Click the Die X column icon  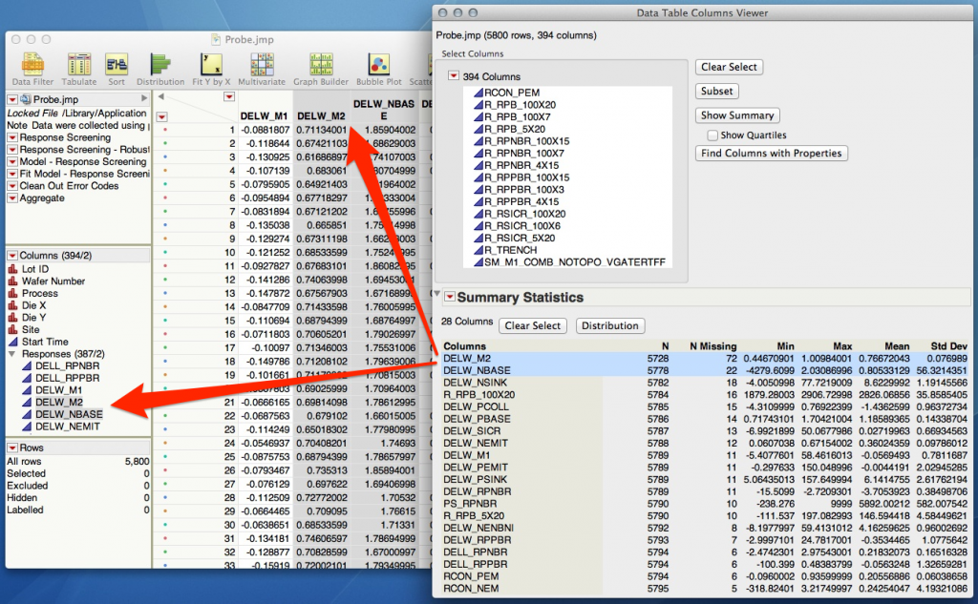(x=12, y=305)
